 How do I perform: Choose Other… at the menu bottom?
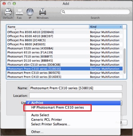pos(37,132)
